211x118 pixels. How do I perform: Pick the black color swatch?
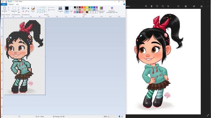[x=75, y=7]
